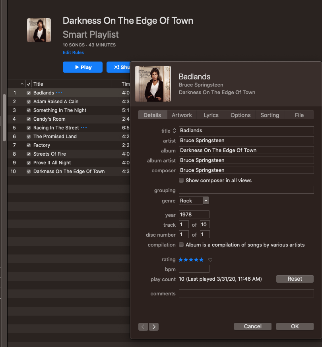The image size is (322, 347).
Task: Switch to the Options tab
Action: (x=241, y=115)
